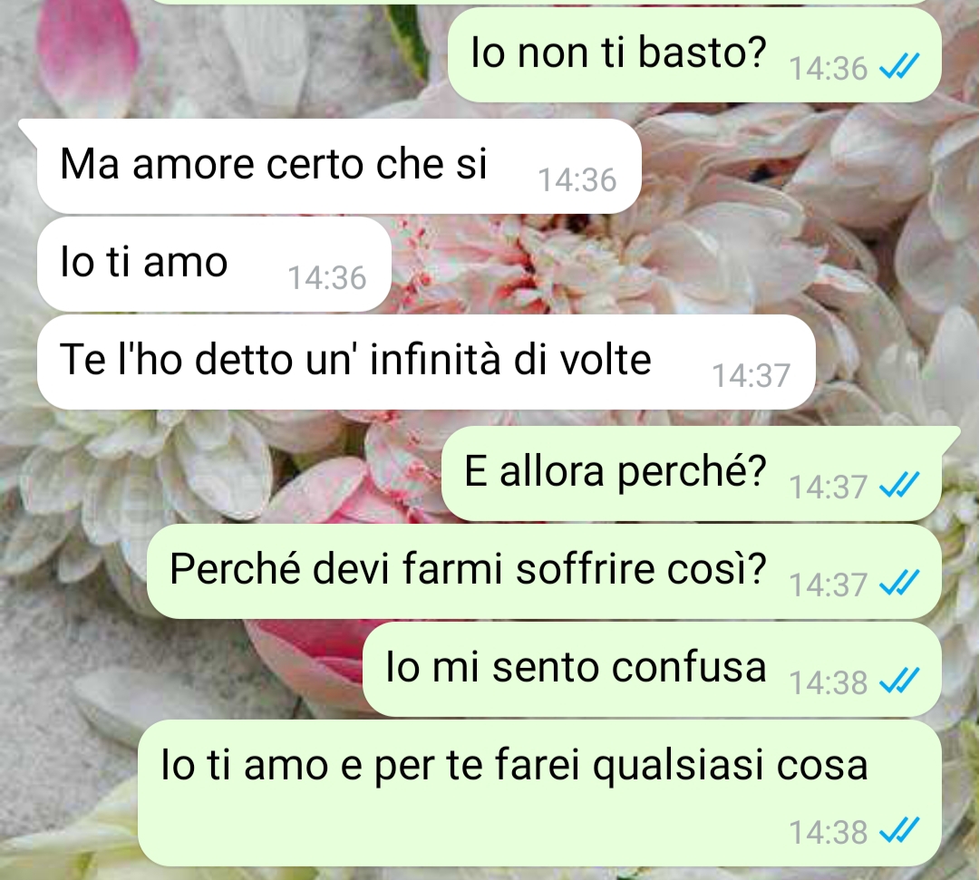Tap read ticks on "Io mi sento confusa"
Image resolution: width=979 pixels, height=880 pixels.
(x=899, y=682)
